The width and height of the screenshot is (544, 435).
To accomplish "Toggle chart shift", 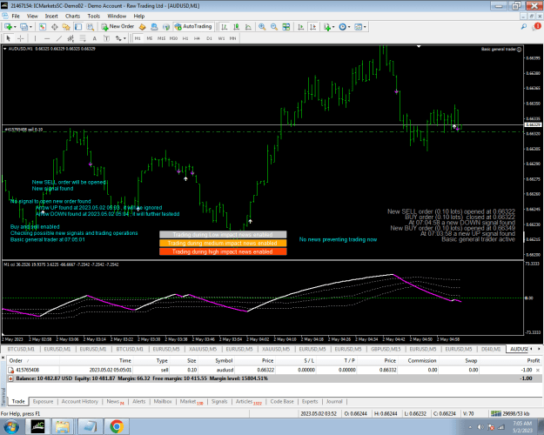I will tap(313, 27).
